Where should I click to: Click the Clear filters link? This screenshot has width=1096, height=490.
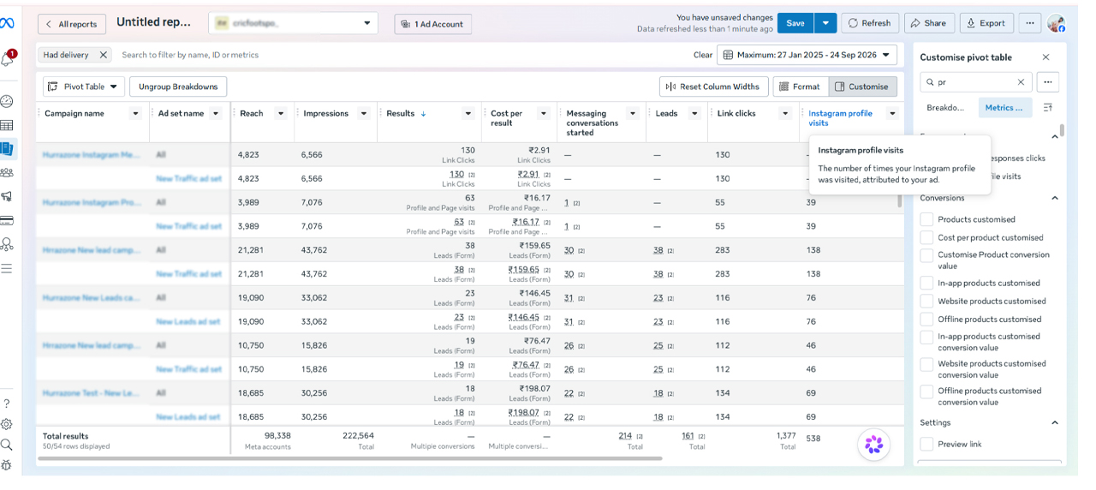click(702, 55)
